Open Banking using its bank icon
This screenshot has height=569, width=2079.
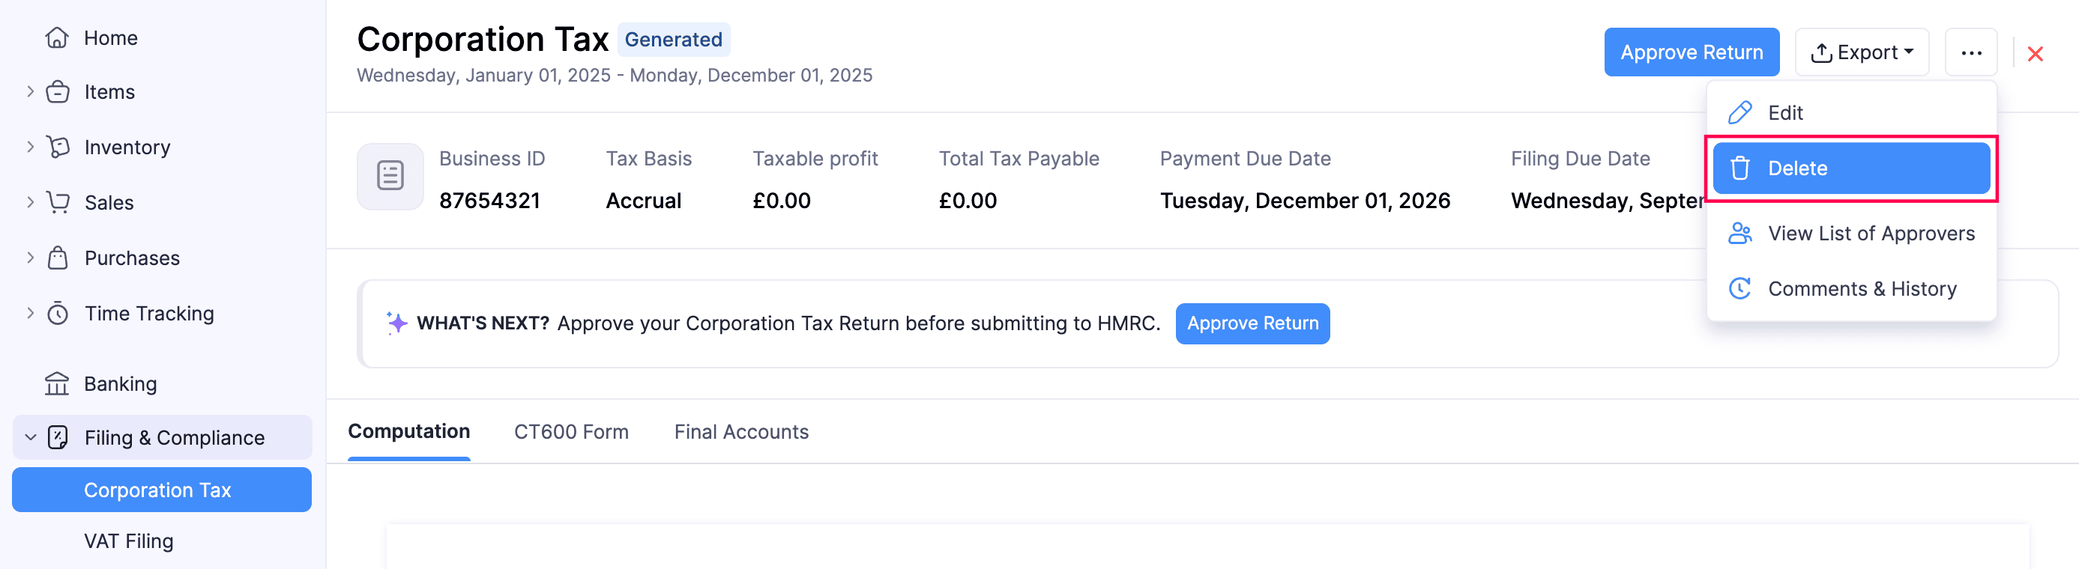(x=56, y=383)
